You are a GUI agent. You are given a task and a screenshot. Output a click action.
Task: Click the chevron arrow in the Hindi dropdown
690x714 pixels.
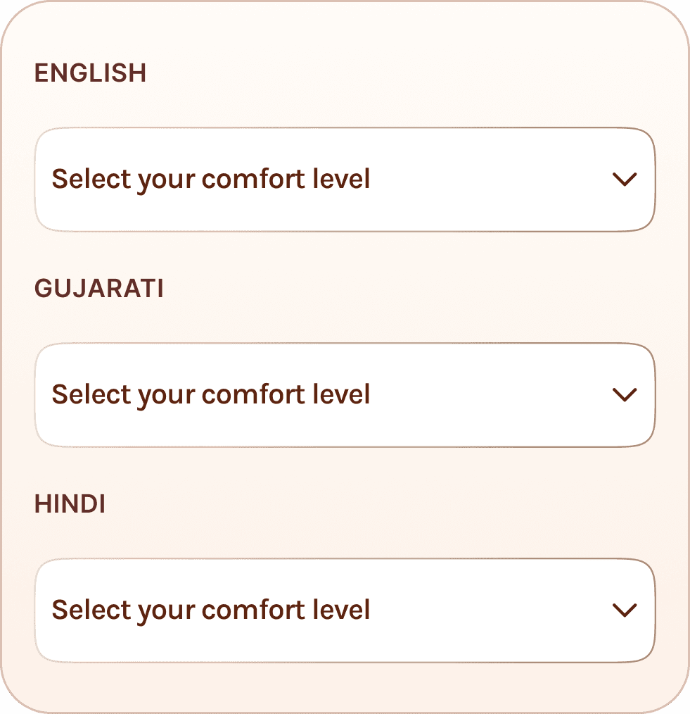[x=625, y=610]
